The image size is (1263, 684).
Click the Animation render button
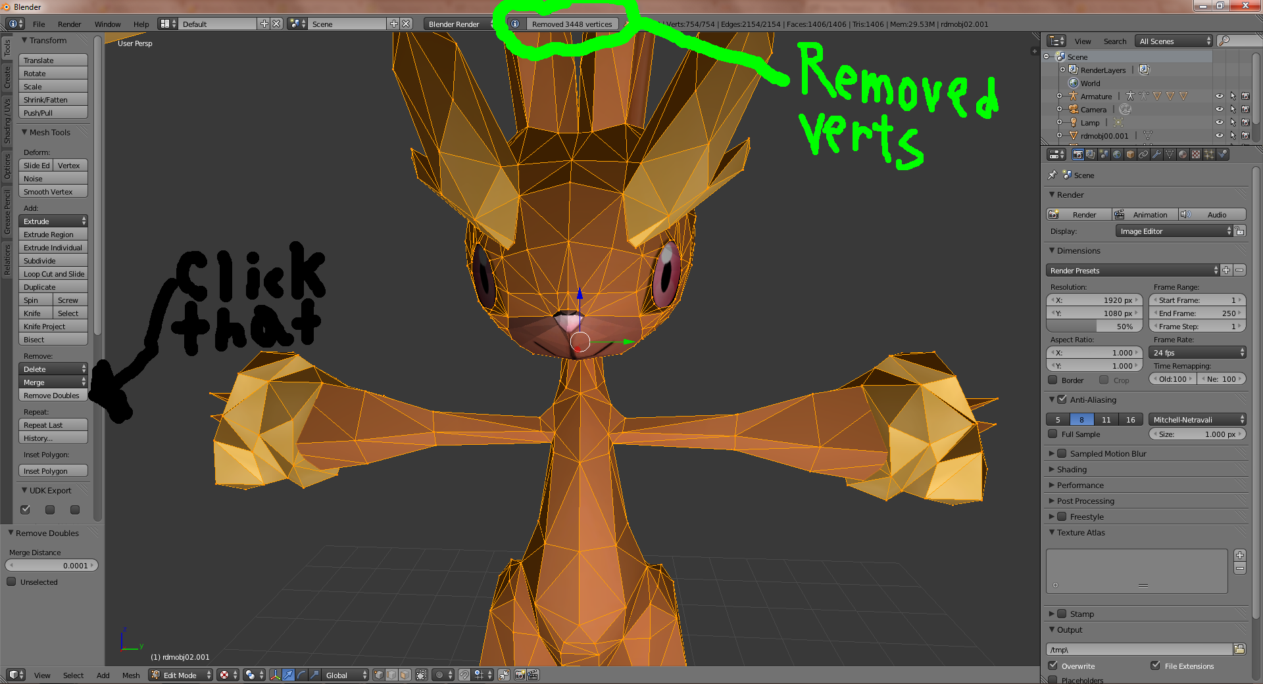coord(1145,215)
